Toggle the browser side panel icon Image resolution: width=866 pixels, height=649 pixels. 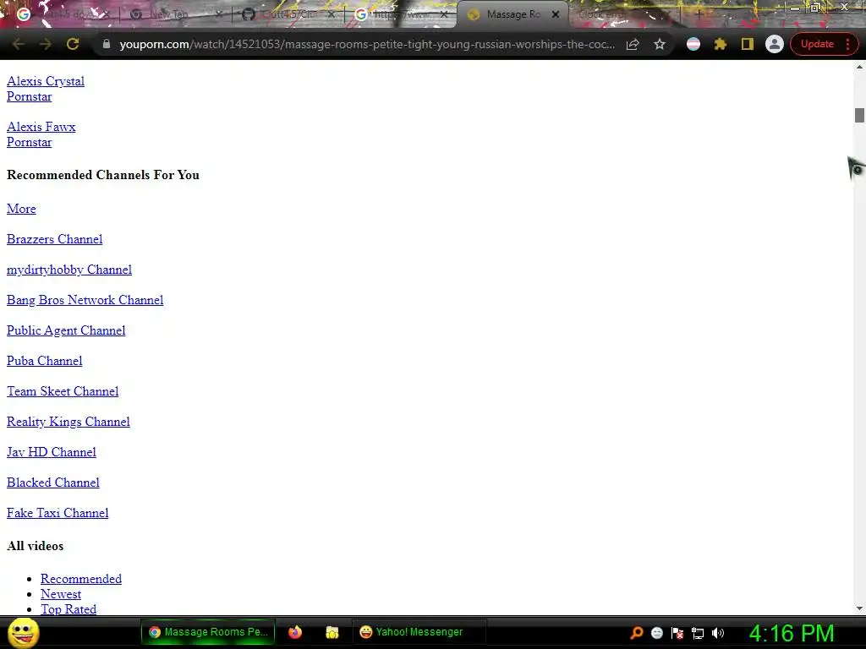748,44
